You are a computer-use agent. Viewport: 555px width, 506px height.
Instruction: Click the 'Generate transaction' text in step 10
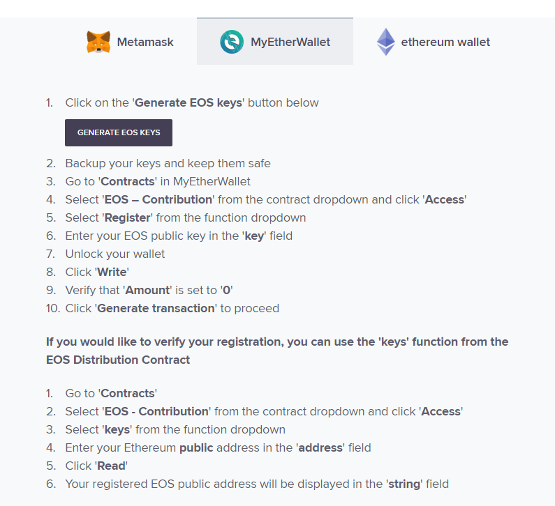156,308
